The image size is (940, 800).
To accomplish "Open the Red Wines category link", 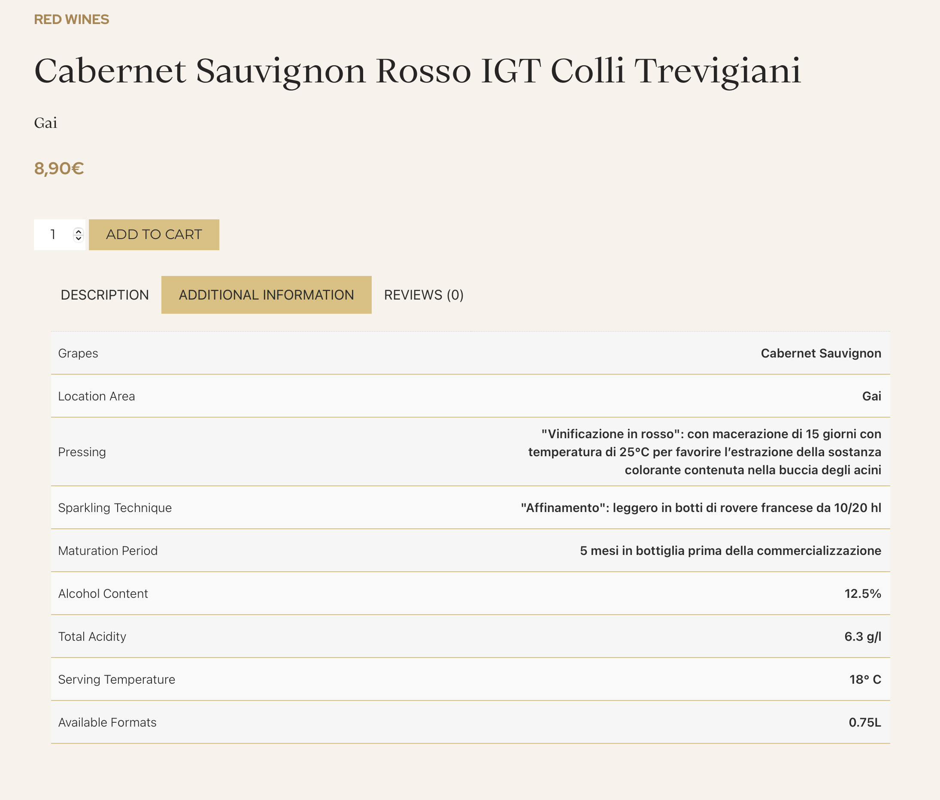I will click(72, 19).
